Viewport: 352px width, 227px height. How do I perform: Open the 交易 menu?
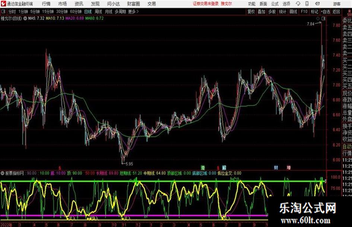point(152,4)
